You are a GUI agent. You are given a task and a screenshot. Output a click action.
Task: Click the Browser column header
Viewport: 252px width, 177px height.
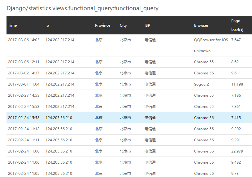201,25
